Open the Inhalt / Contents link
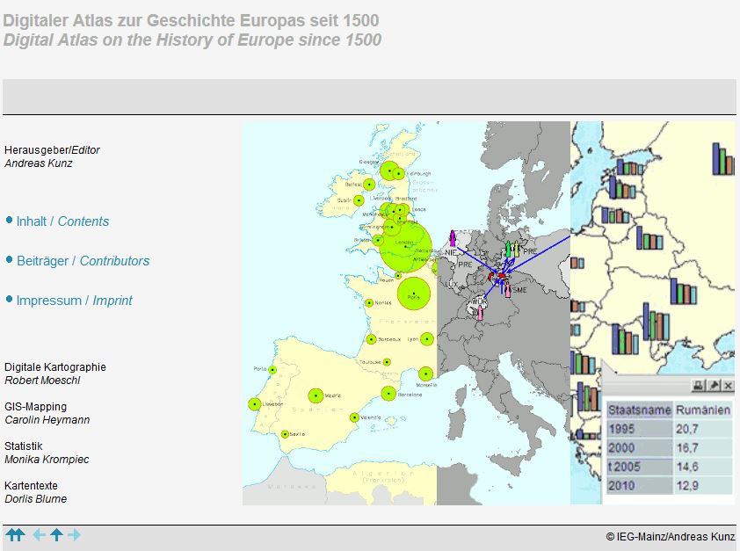The height and width of the screenshot is (551, 740). point(62,221)
